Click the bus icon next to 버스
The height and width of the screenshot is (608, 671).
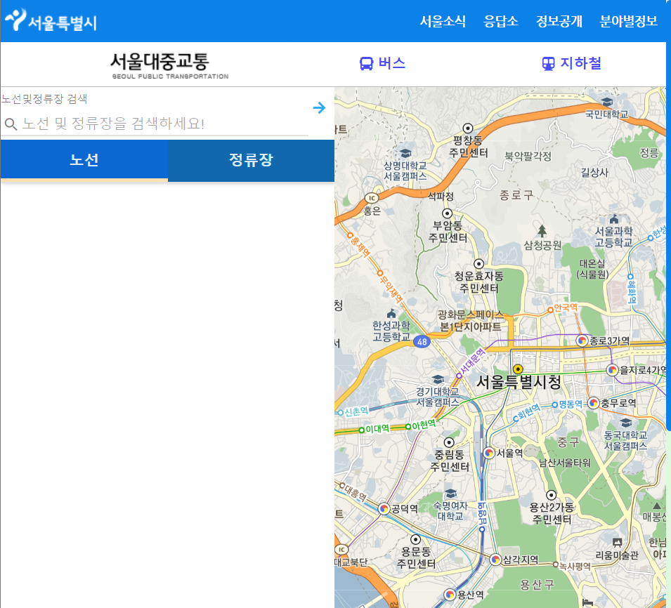pos(366,64)
